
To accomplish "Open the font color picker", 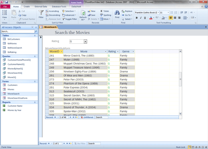I will (x=154, y=18).
